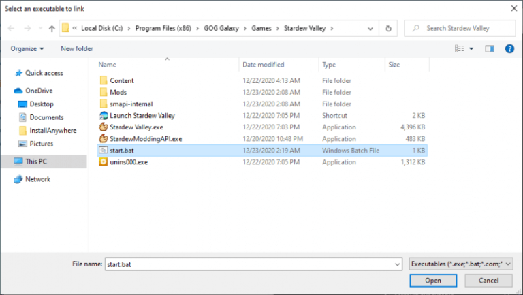Toggle the preview pane icon
This screenshot has height=295, width=523.
489,49
